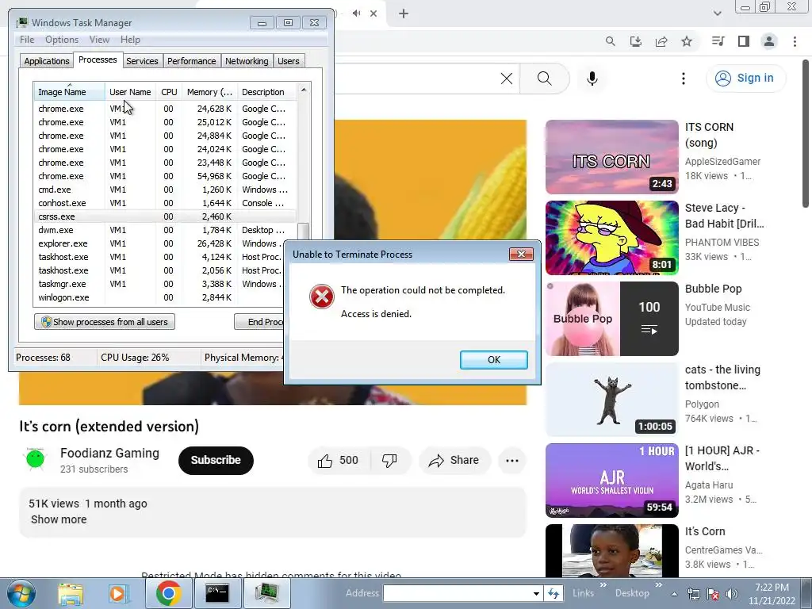Open the Help menu in Task Manager
812x609 pixels.
tap(130, 40)
